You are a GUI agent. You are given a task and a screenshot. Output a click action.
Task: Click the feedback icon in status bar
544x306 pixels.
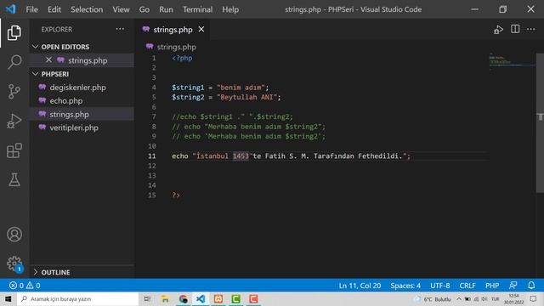pyautogui.click(x=513, y=286)
